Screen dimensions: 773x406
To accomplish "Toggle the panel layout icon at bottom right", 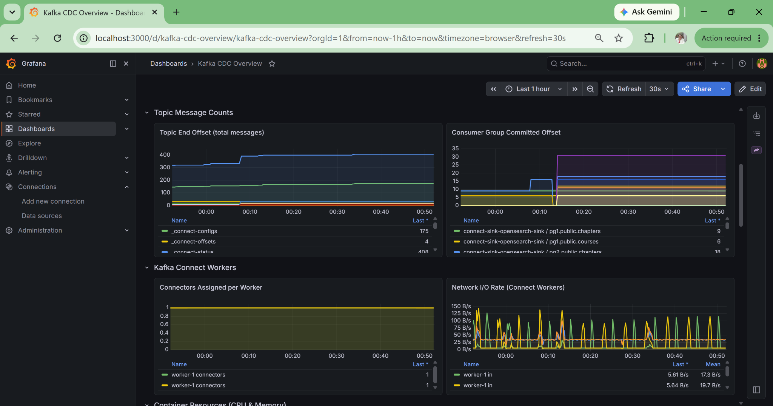I will (x=756, y=390).
